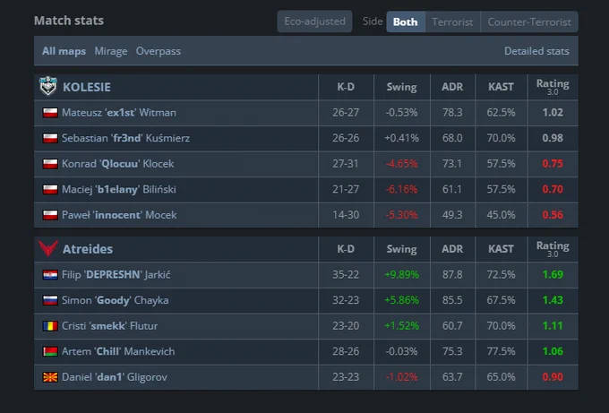Click ex1st's 78.3 ADR value

[x=452, y=113]
